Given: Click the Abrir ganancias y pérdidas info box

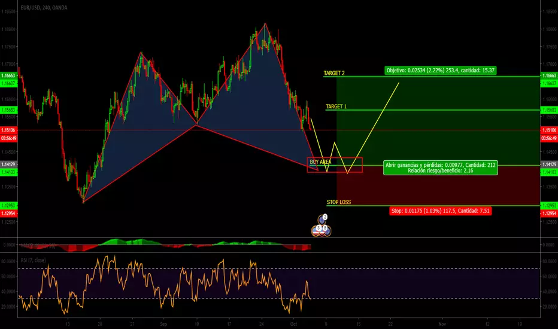Looking at the screenshot, I should (x=441, y=168).
